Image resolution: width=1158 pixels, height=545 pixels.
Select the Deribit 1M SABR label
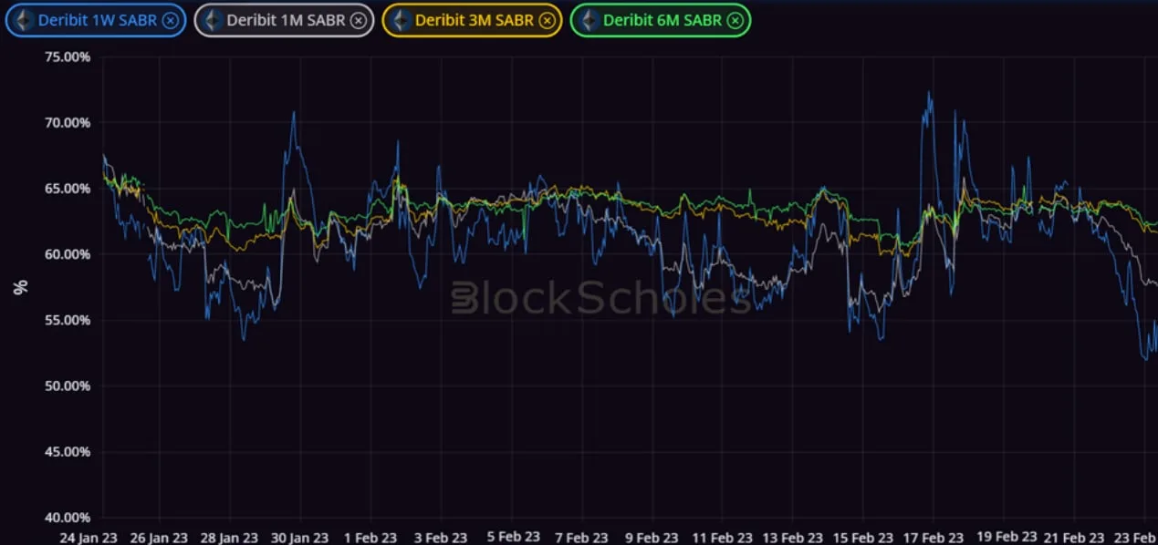[x=286, y=20]
